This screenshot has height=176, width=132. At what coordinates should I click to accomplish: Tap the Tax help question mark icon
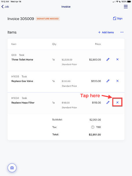tap(93, 127)
